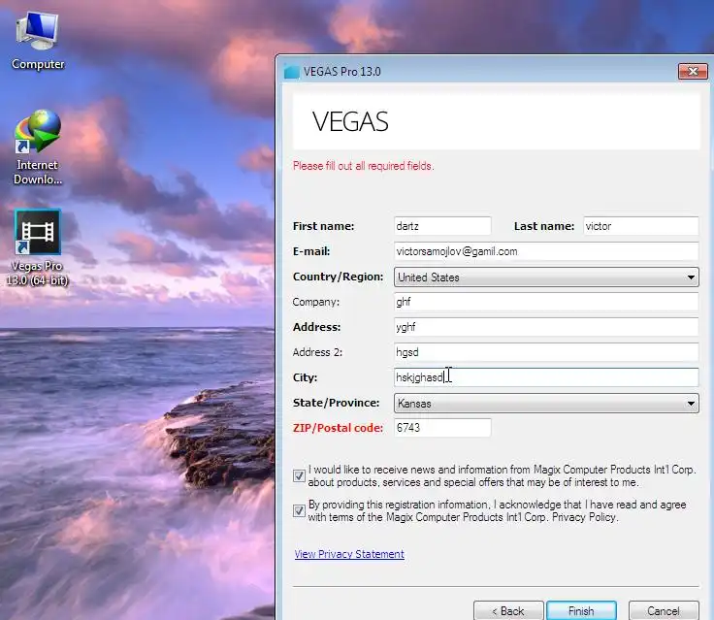Open the View Privacy Statement link
This screenshot has height=620, width=714.
click(x=349, y=554)
